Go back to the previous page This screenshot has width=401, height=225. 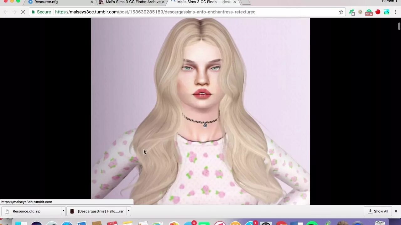(6, 12)
